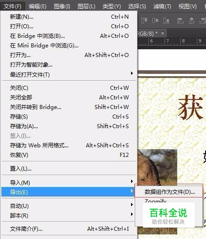This screenshot has width=206, height=239.
Task: Open the 选择(S) menu
Action: coord(137,6)
